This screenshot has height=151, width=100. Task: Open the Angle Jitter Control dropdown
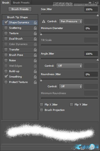tap(69, 66)
